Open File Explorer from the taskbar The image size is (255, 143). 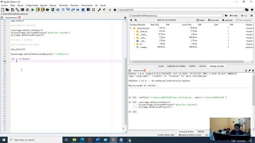[75, 140]
